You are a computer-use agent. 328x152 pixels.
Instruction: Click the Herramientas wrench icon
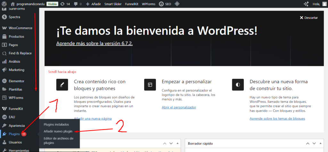tap(4, 150)
